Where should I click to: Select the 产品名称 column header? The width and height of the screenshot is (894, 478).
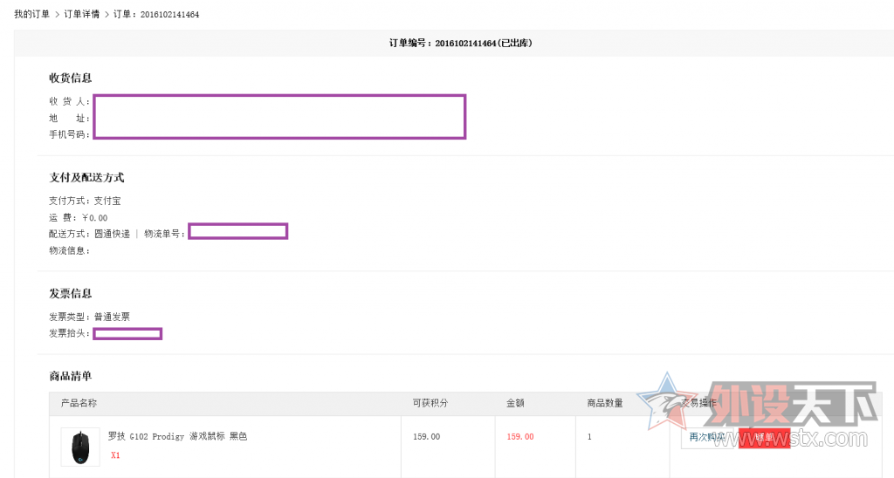coord(79,403)
